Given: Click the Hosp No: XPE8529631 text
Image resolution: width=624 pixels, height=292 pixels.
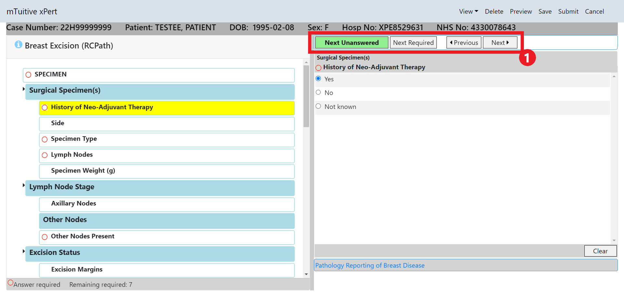Looking at the screenshot, I should click(x=383, y=27).
